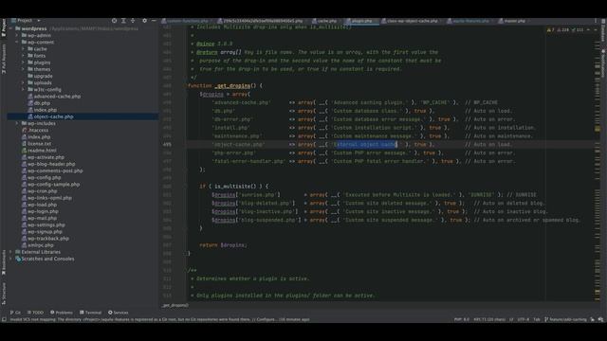Click Expand All icon in Project panel
The image size is (607, 341).
click(123, 21)
